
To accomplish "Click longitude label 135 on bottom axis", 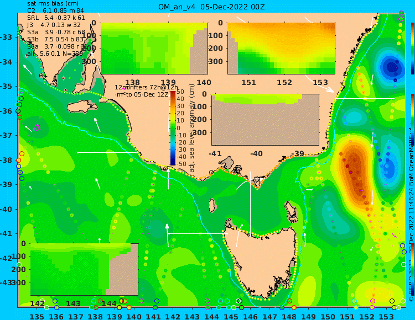I will (x=37, y=316).
